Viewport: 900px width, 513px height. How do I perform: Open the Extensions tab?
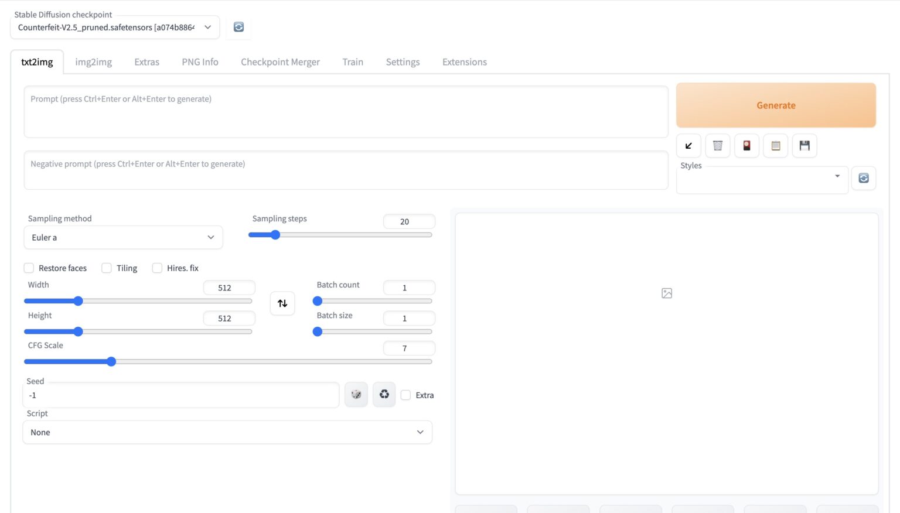click(464, 62)
